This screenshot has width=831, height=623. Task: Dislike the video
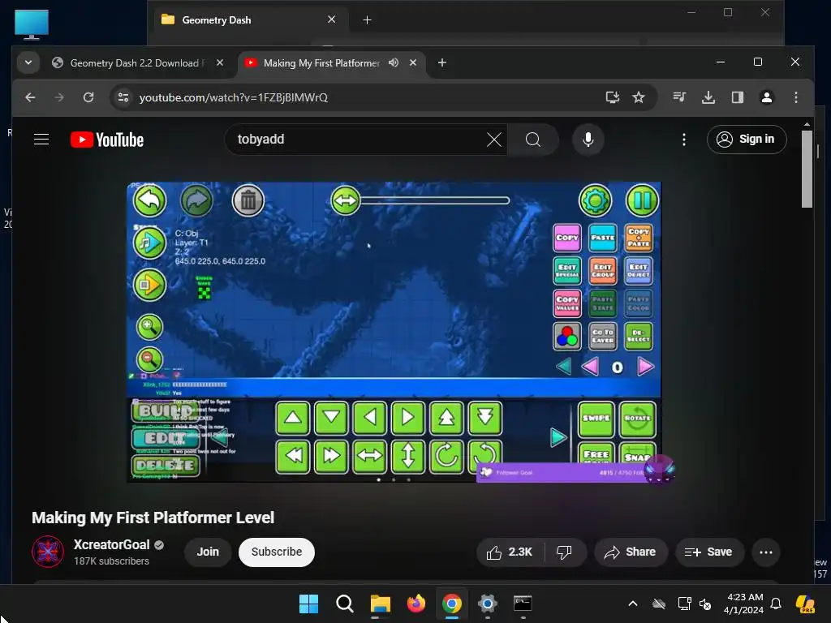click(564, 552)
